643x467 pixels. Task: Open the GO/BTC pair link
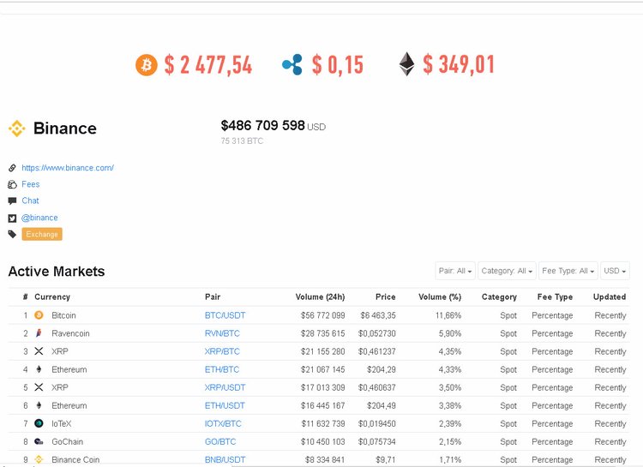click(220, 441)
